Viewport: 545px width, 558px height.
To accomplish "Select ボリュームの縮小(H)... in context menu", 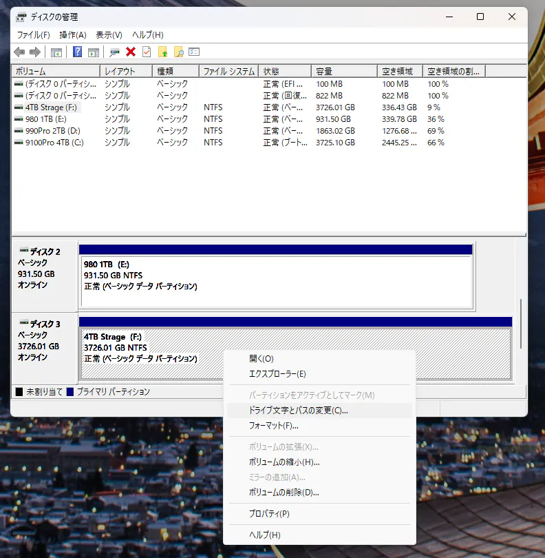I will coord(319,462).
